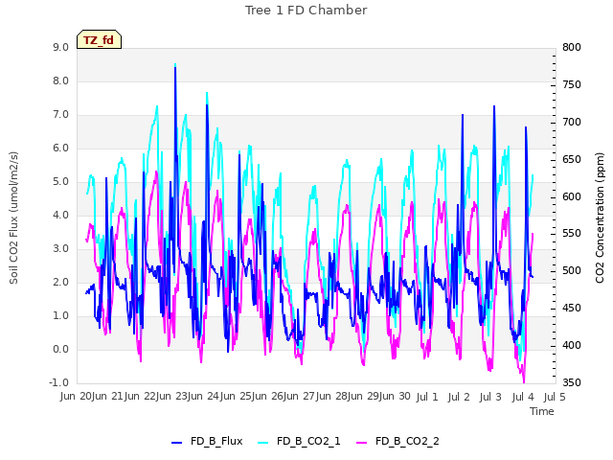Screen dimensions: 613x460
Task: Click the Jun 29 date label
Action: [x=364, y=397]
